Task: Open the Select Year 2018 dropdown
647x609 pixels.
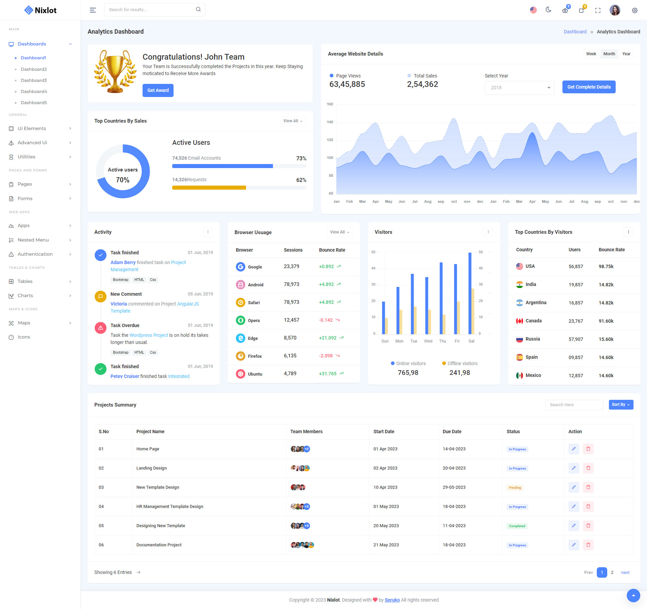Action: pos(519,88)
